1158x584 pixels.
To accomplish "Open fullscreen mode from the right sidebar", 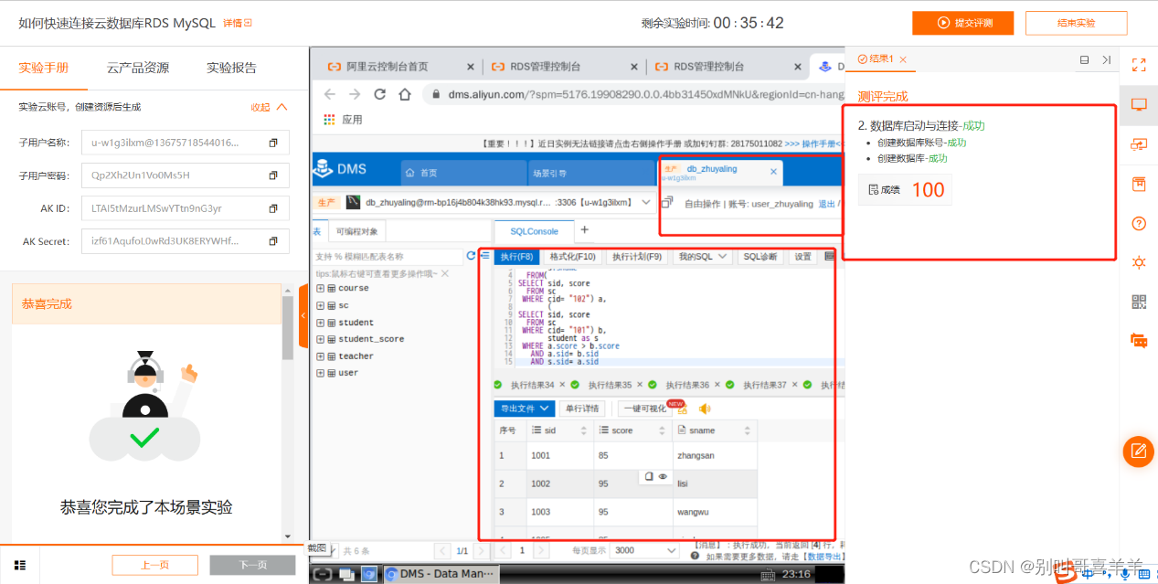I will [x=1139, y=65].
